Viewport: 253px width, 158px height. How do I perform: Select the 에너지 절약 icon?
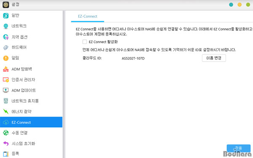6,112
